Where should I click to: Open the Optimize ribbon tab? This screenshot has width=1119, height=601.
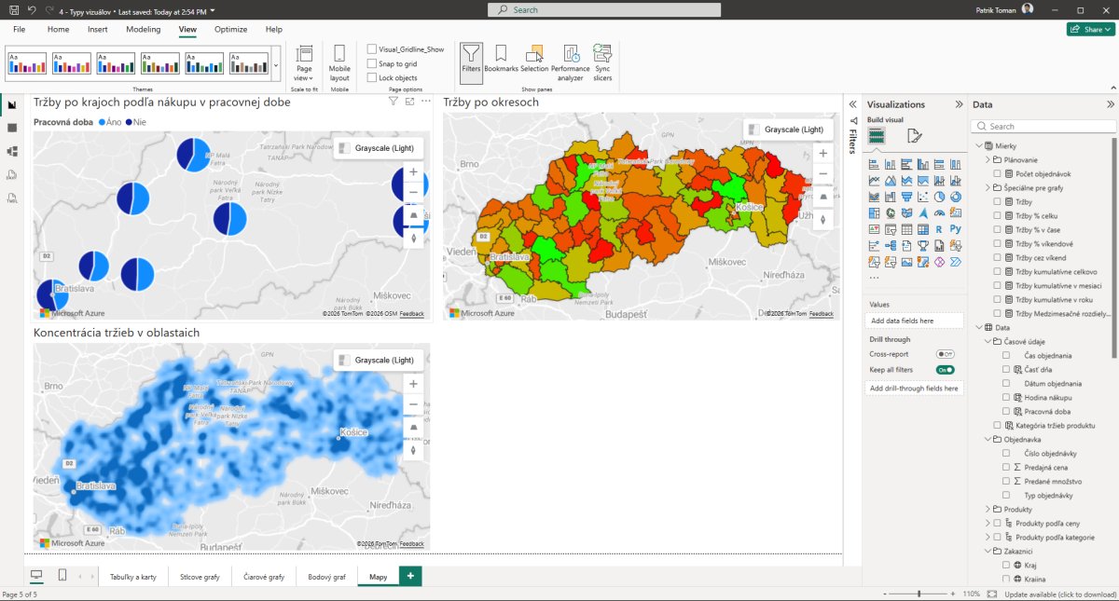(230, 30)
